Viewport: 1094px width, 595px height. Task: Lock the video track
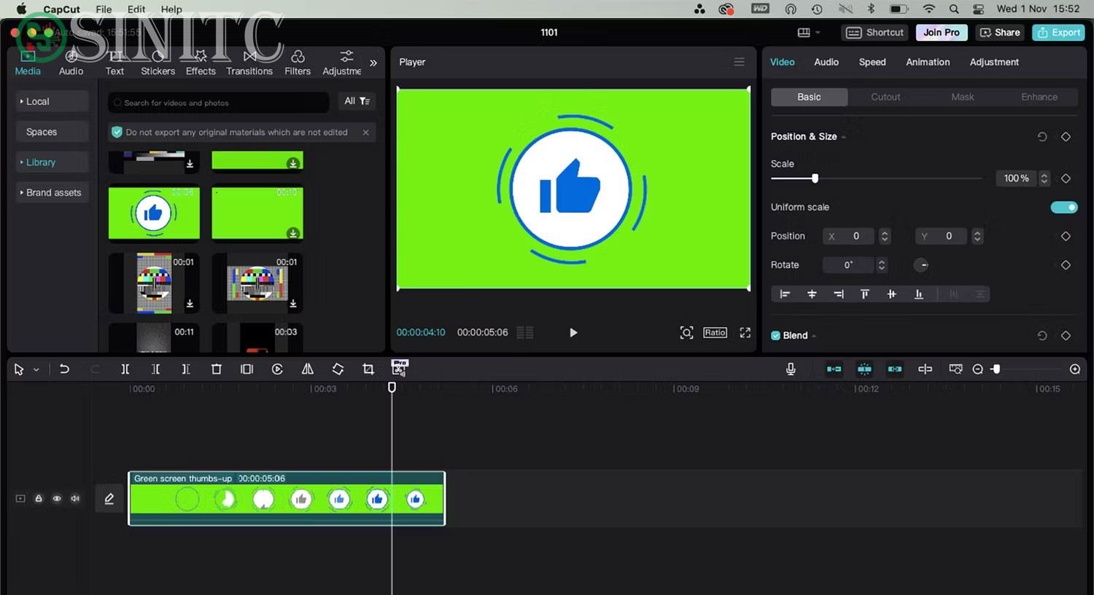tap(39, 499)
